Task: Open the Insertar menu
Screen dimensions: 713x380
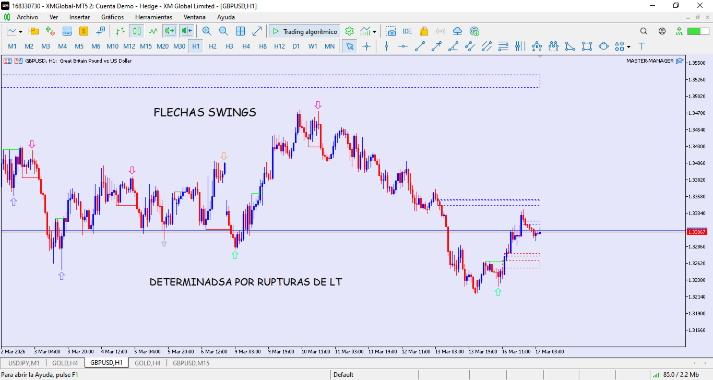Action: pyautogui.click(x=79, y=17)
